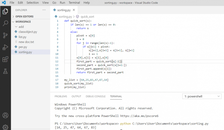Switch to the DEBUG CONSOLE tab
This screenshot has width=224, height=130.
96,96
